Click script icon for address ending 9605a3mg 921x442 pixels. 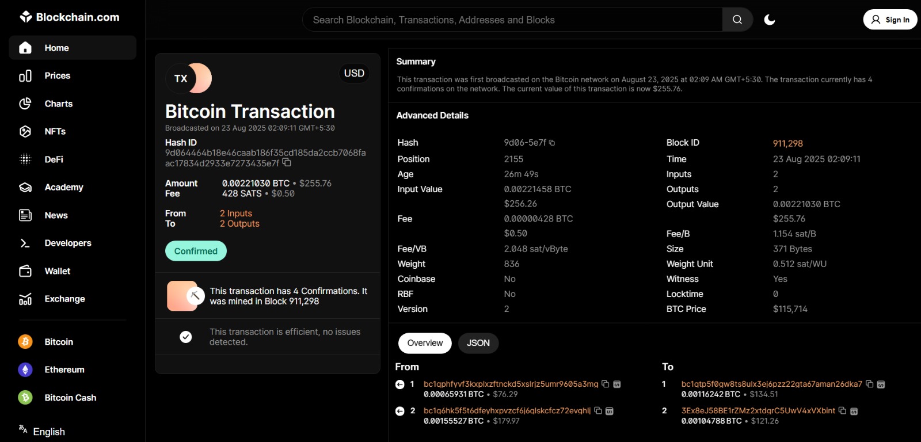coord(617,384)
